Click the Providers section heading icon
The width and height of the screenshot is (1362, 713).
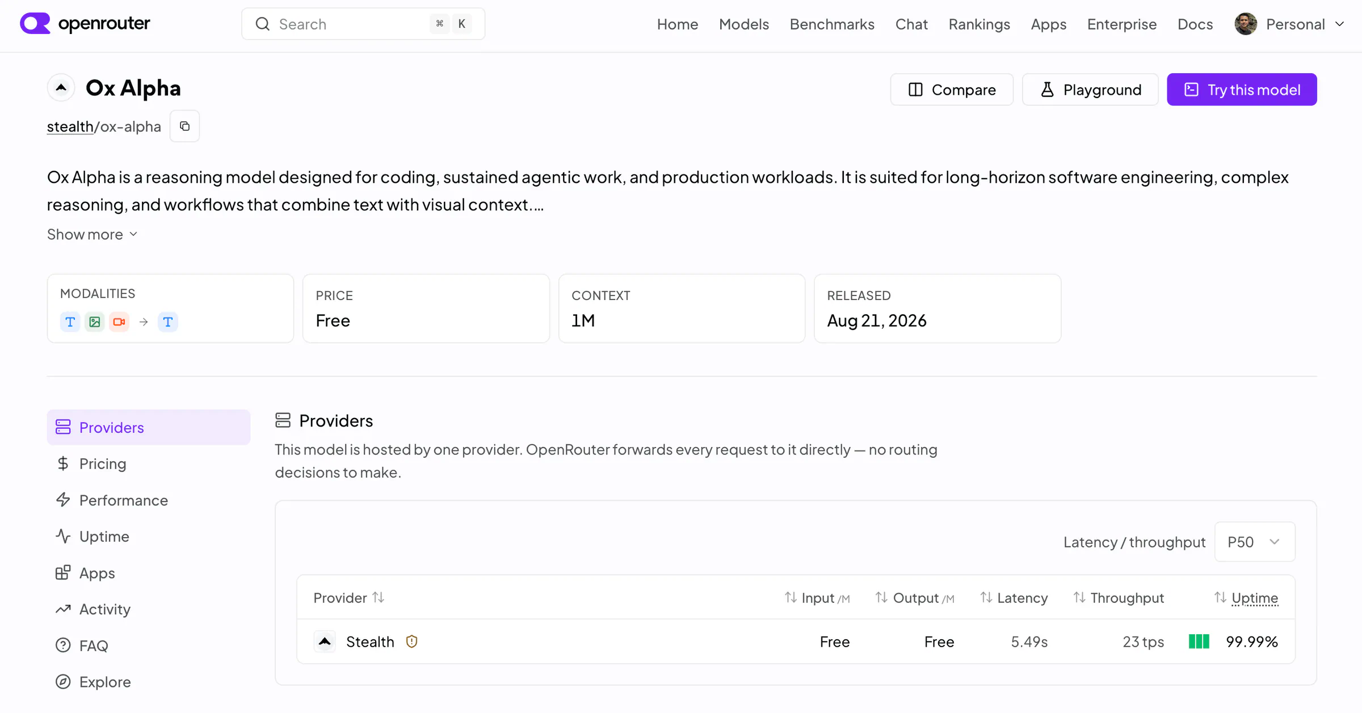point(283,420)
